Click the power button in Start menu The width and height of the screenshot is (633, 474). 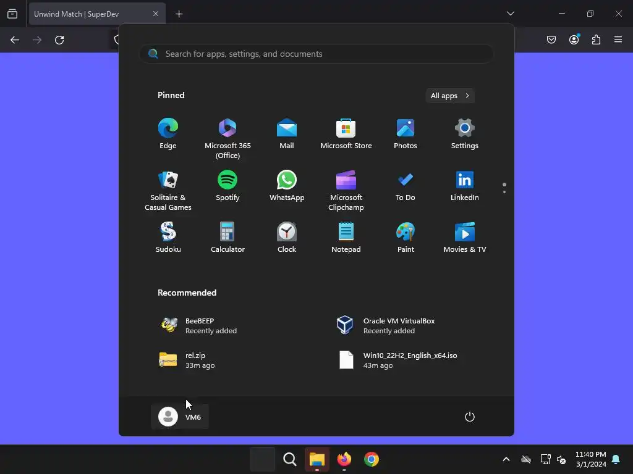click(x=470, y=417)
